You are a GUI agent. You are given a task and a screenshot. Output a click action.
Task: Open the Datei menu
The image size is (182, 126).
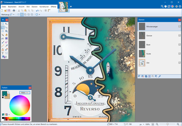[x=4, y=7]
